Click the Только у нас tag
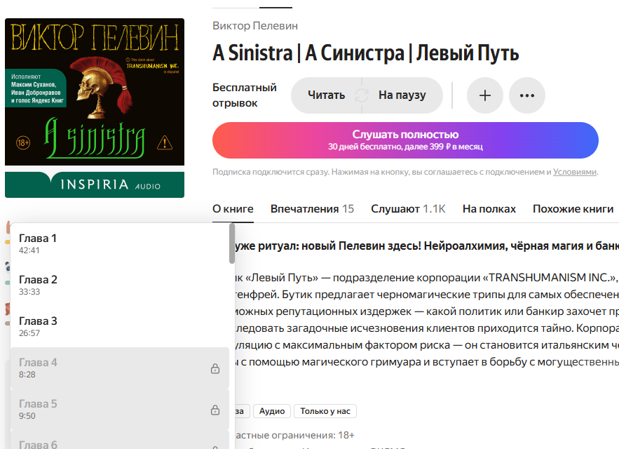Viewport: 619px width, 449px height. (325, 411)
